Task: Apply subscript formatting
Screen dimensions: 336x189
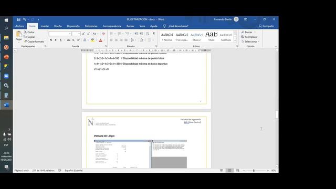Action: point(73,40)
